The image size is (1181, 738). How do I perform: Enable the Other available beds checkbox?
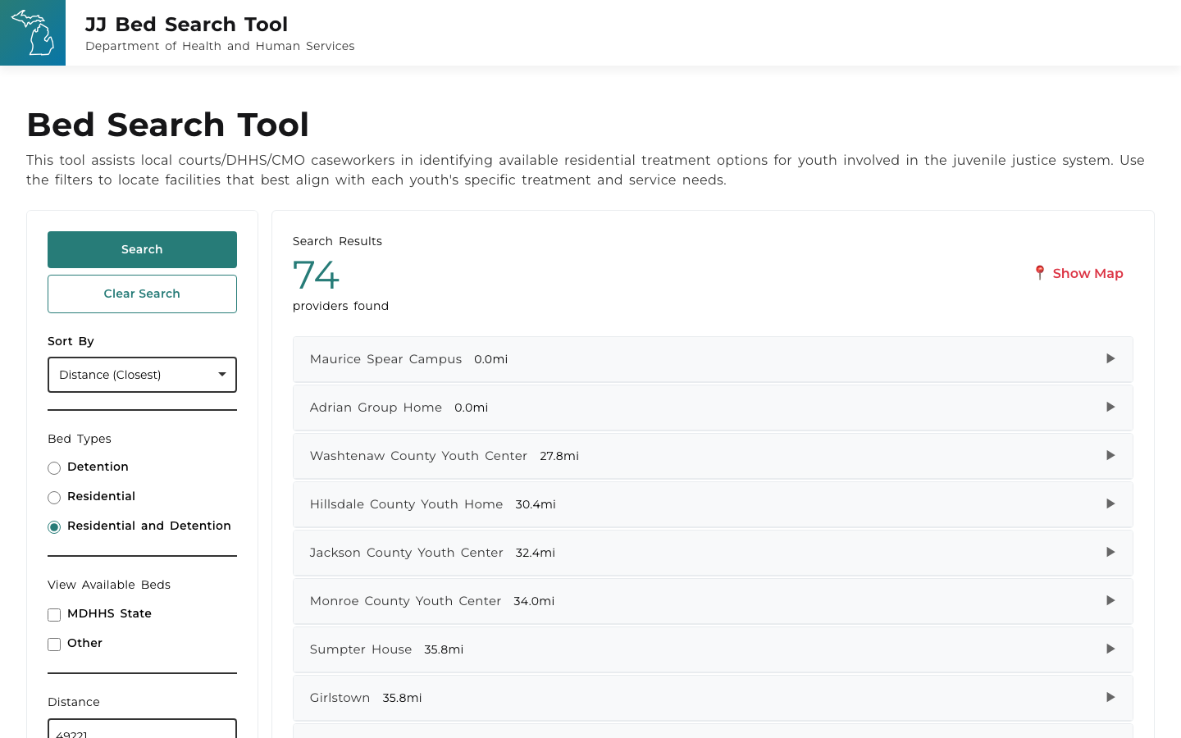click(x=54, y=645)
